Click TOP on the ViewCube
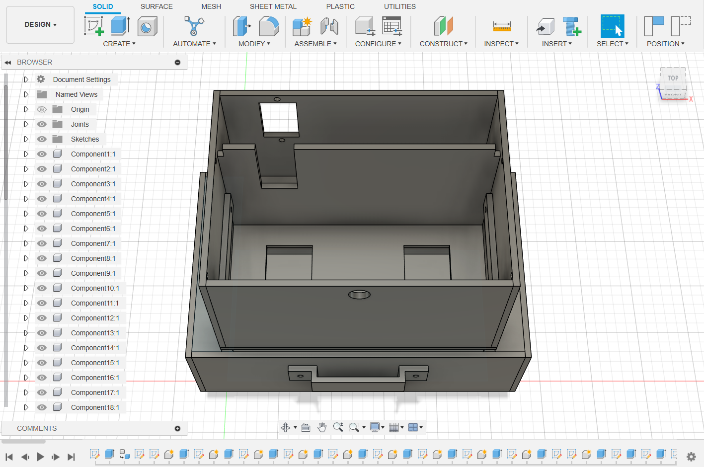704x467 pixels. [673, 78]
